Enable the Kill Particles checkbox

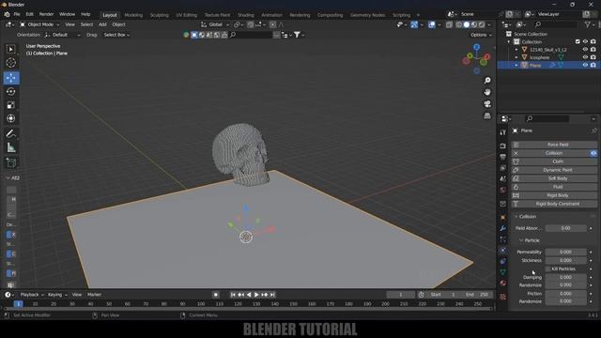pos(548,269)
